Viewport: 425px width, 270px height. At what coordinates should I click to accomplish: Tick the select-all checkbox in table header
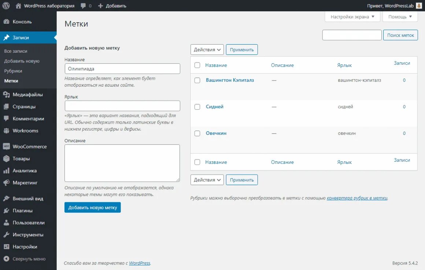(197, 65)
